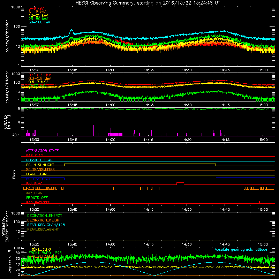Select the 3-6 keV legend label
This screenshot has width=279, height=279.
pyautogui.click(x=36, y=8)
